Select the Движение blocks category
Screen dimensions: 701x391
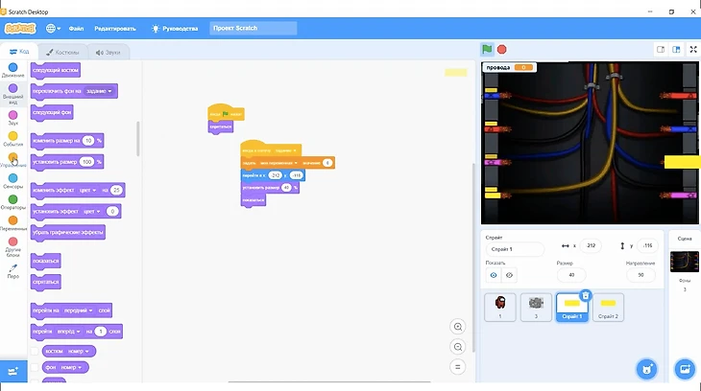pos(12,68)
